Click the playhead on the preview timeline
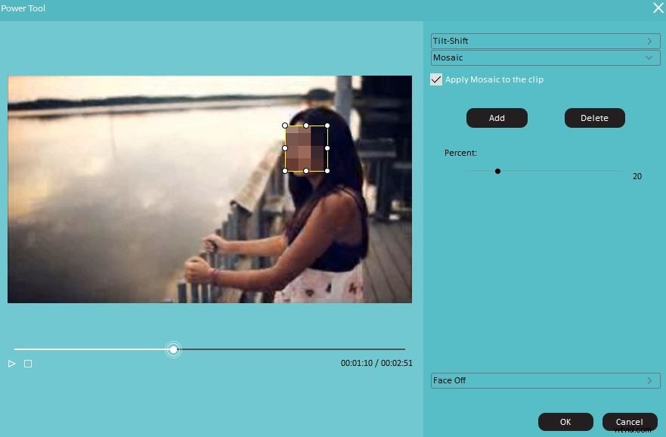Image resolution: width=666 pixels, height=437 pixels. (173, 349)
